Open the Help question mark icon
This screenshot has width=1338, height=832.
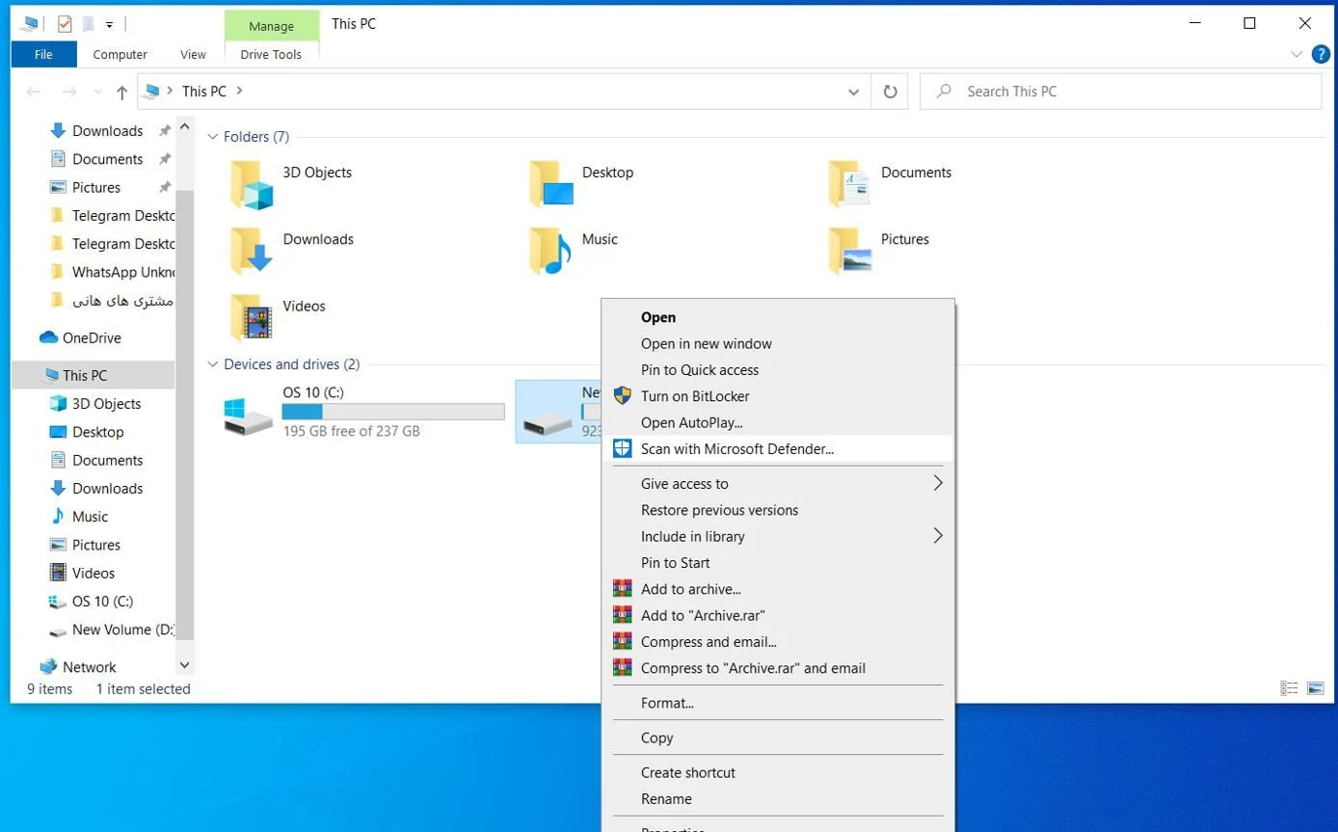pos(1321,54)
